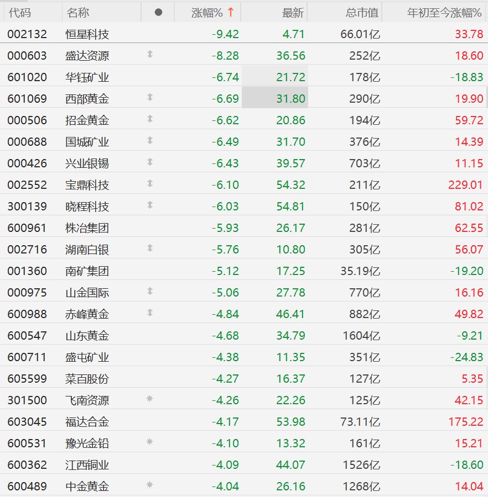
Task: Click the star-burst icon in 豫光金铅 row
Action: pos(149,442)
